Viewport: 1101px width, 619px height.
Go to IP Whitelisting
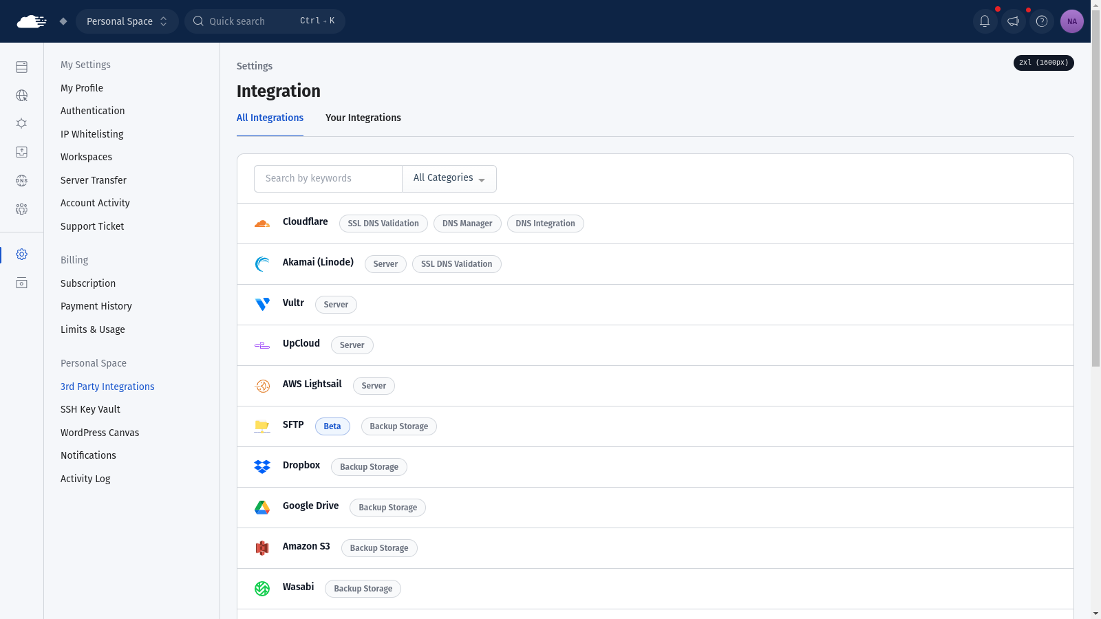point(92,134)
